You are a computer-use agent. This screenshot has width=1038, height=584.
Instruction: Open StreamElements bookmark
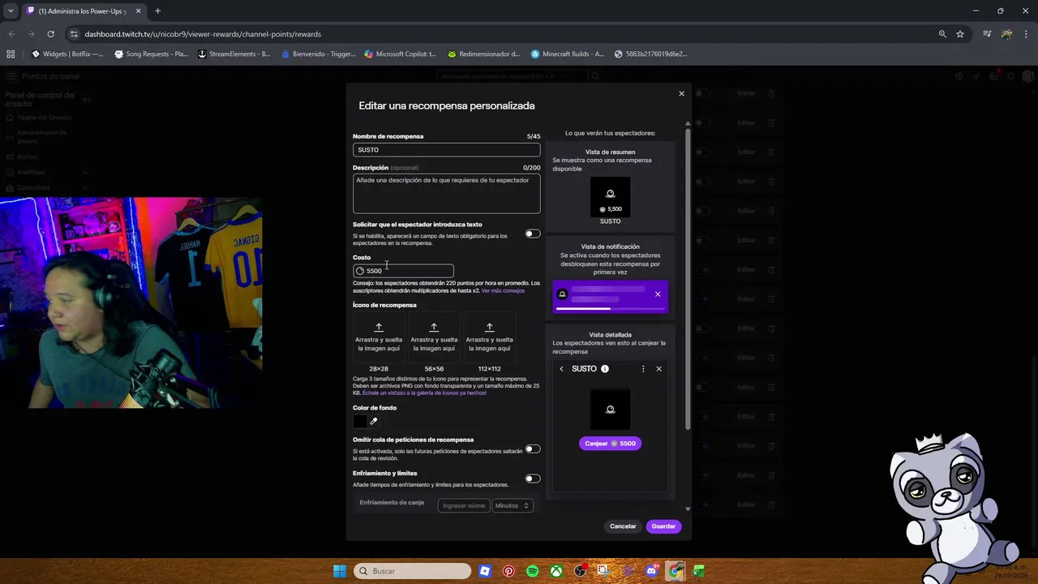point(234,54)
